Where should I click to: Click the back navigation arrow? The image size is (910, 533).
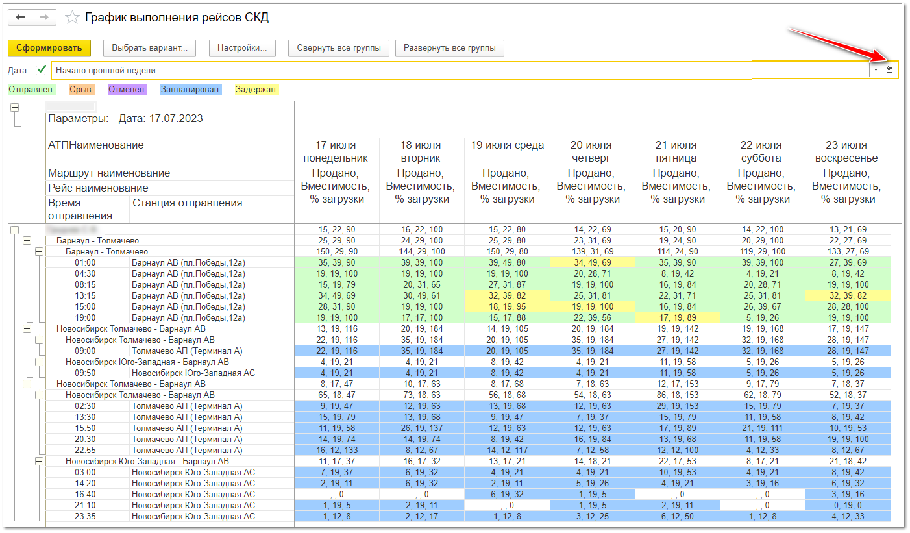[20, 18]
